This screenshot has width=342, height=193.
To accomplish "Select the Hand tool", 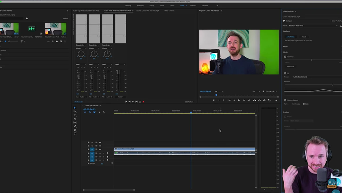I will point(75,130).
